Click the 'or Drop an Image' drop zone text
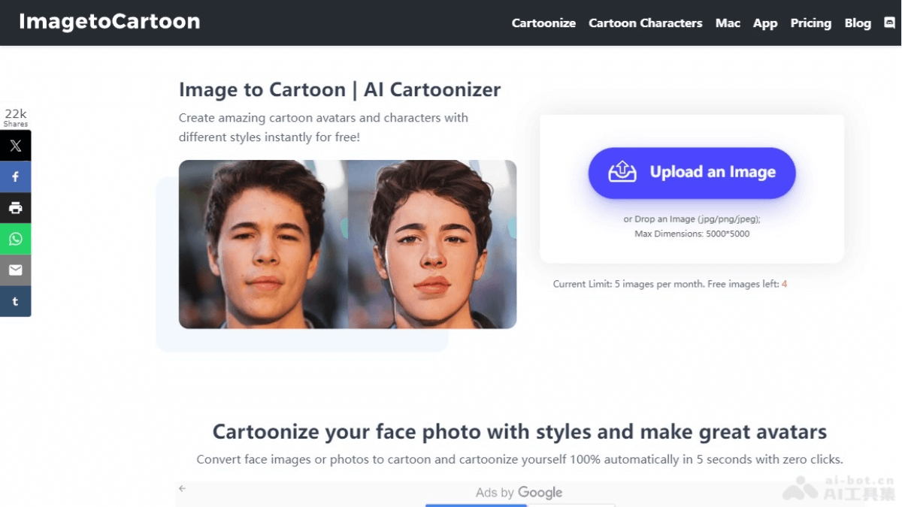Viewport: 902px width, 507px height. [692, 219]
